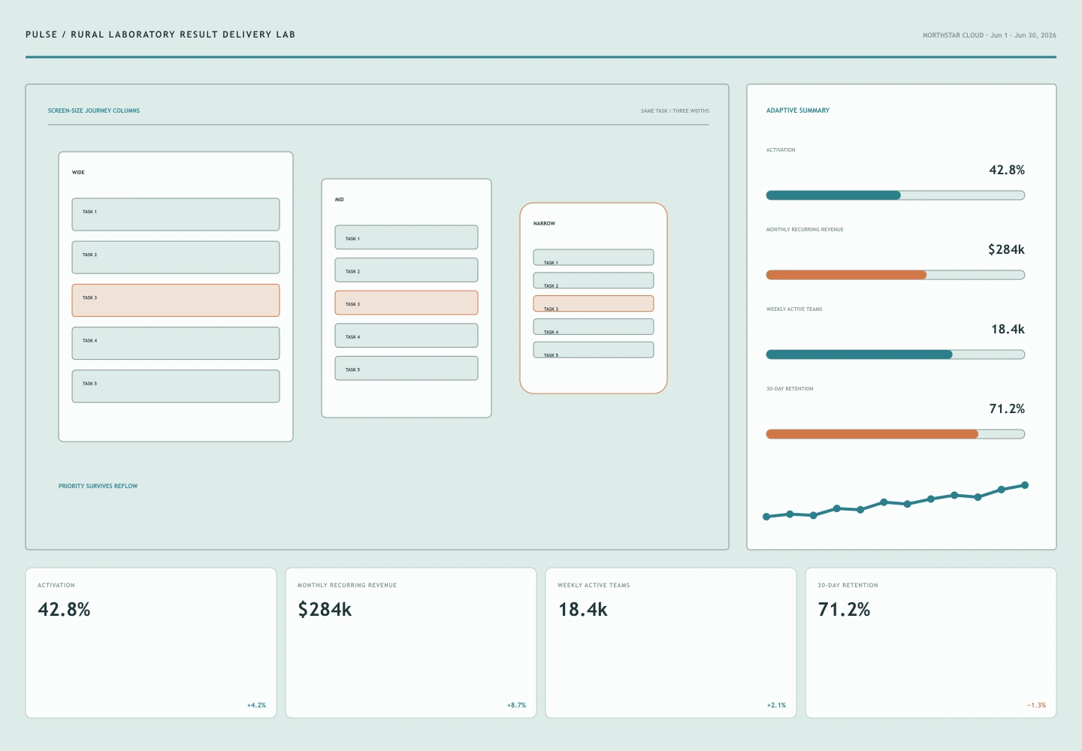The image size is (1082, 751).
Task: Click the Pulse / Rural Laboratory page title
Action: click(x=160, y=35)
